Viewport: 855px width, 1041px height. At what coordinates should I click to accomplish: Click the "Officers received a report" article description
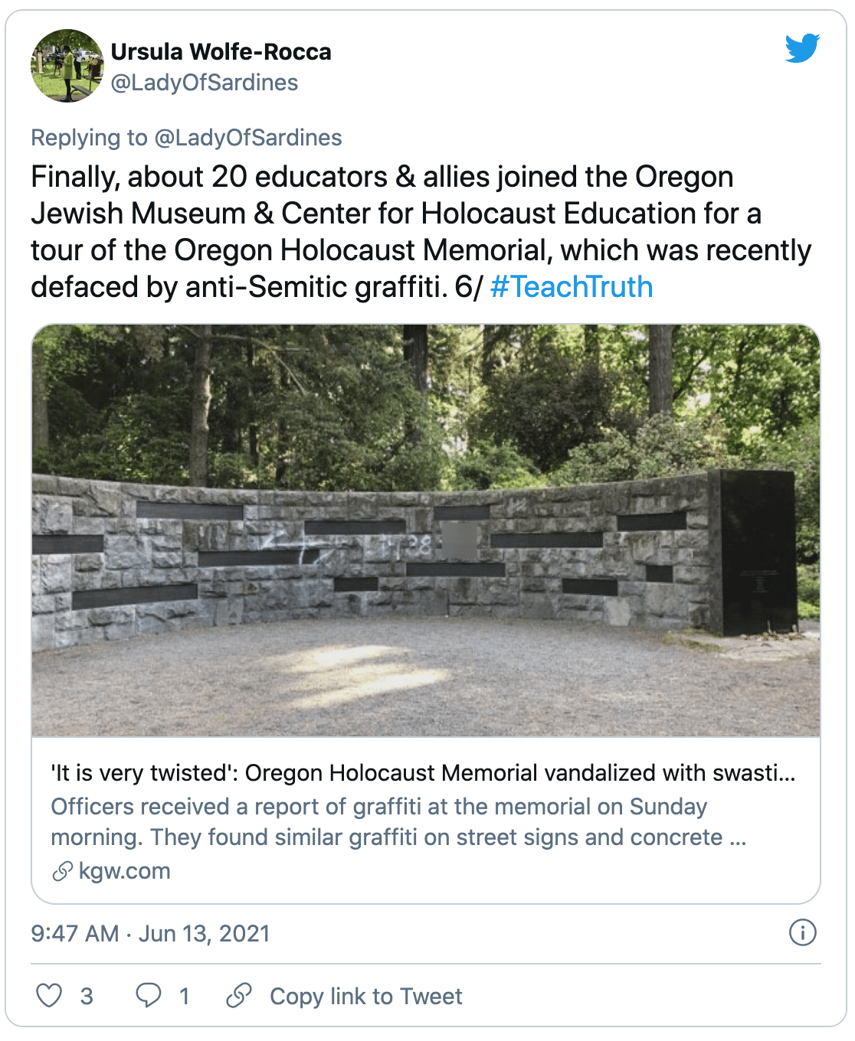(398, 822)
